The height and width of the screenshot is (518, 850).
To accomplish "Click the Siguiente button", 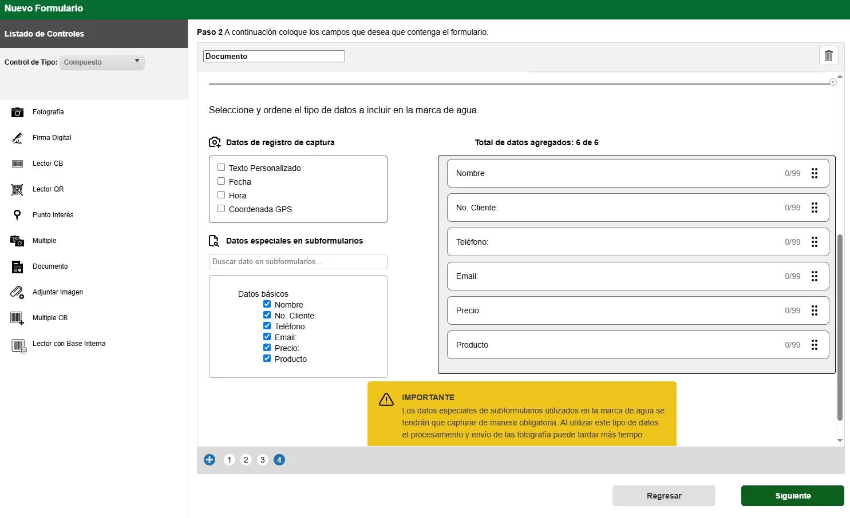I will point(793,496).
